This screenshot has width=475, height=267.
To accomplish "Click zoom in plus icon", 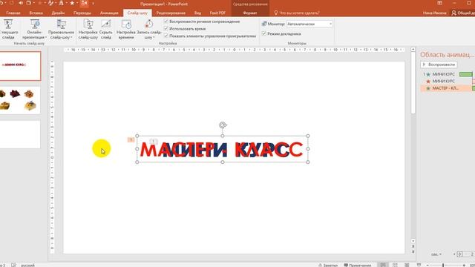I will (x=464, y=266).
